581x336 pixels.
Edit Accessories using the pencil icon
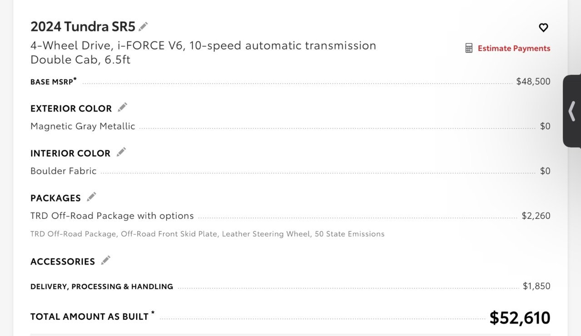click(105, 260)
